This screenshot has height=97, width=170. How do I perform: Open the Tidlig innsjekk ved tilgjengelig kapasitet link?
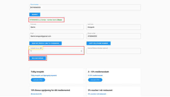coord(44,75)
